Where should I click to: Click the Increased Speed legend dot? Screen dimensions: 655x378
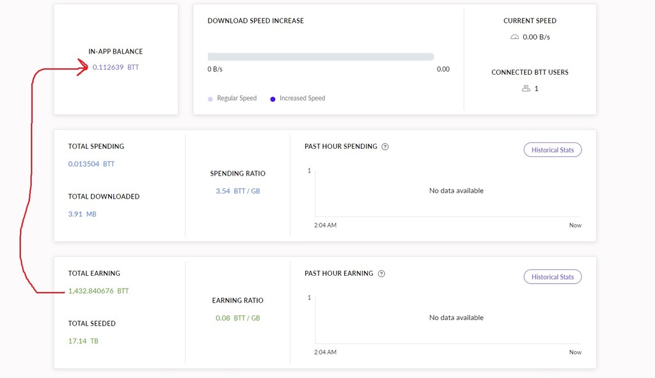click(272, 99)
